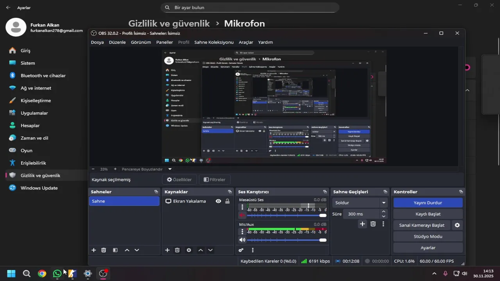Open Ayarlar in Kontroller panel
500x281 pixels.
tap(428, 248)
